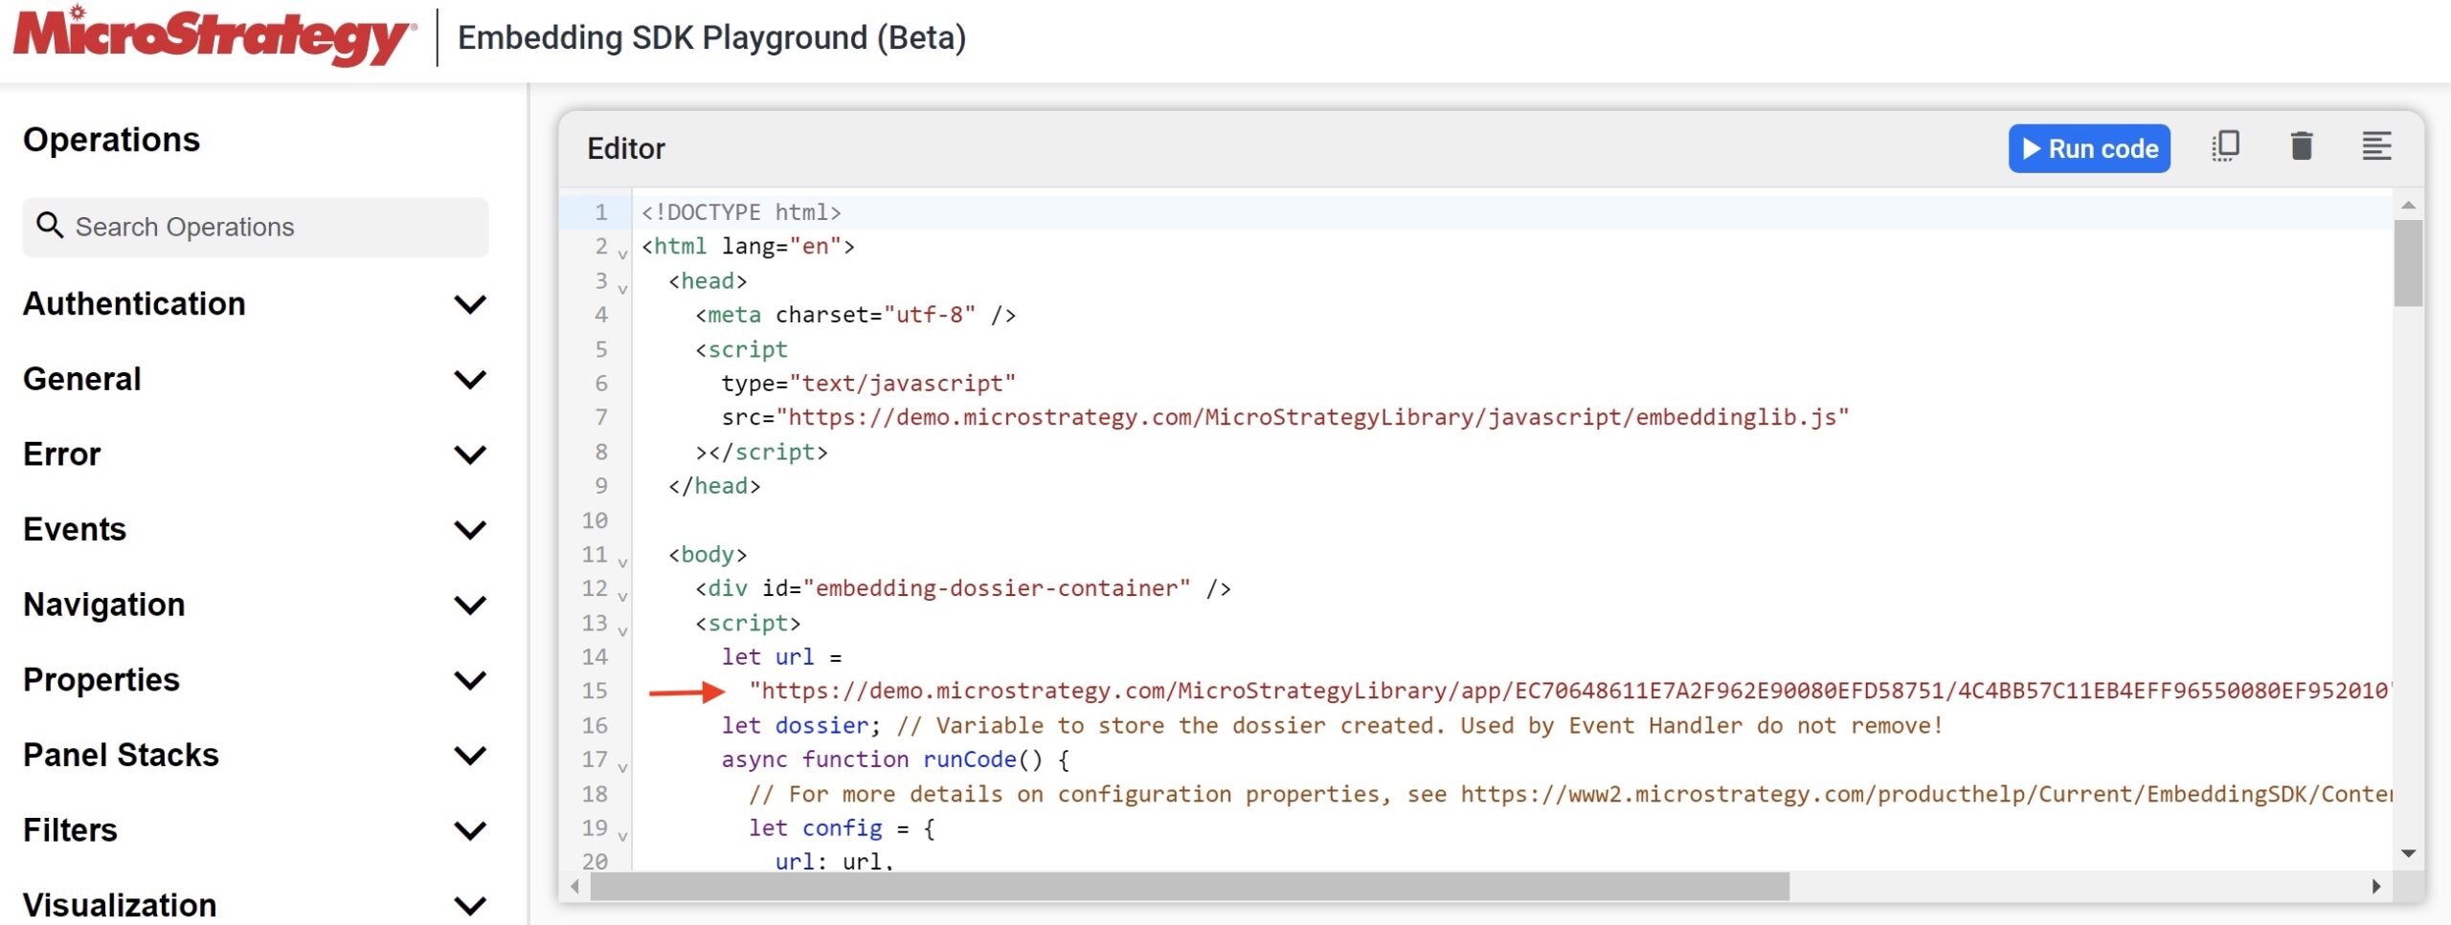2451x925 pixels.
Task: Click the trash delete icon in Editor header
Action: click(x=2301, y=146)
